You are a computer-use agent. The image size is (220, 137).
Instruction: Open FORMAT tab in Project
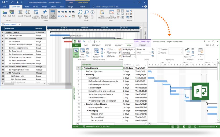pyautogui.click(x=142, y=45)
